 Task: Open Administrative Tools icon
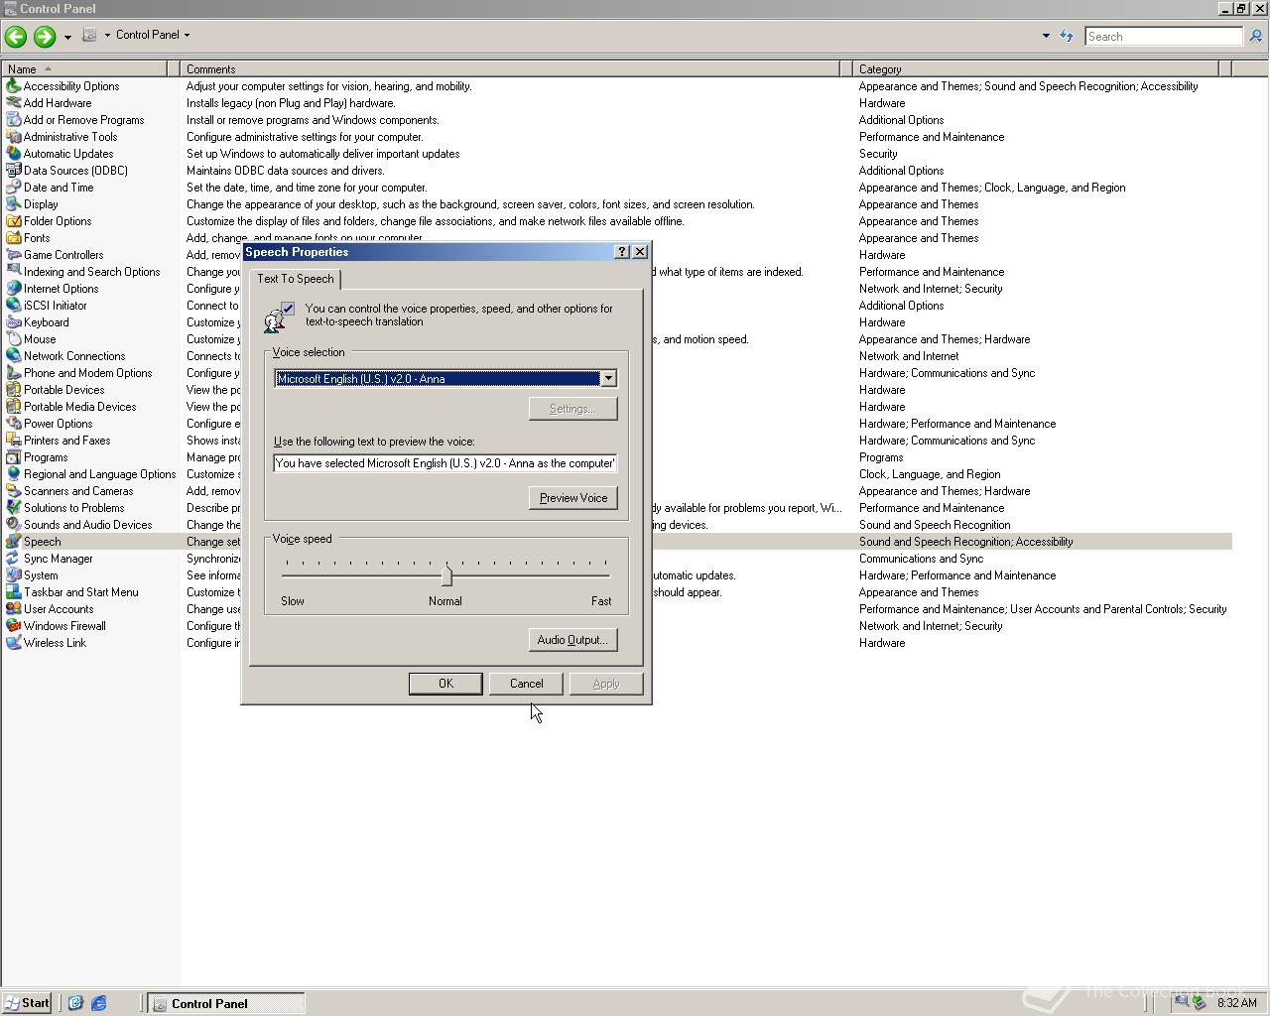tap(13, 137)
